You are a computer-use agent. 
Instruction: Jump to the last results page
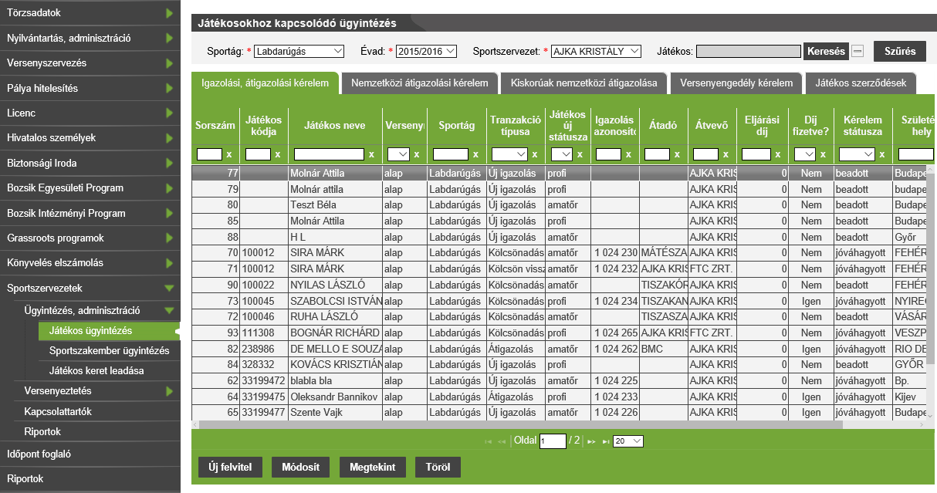tap(605, 441)
